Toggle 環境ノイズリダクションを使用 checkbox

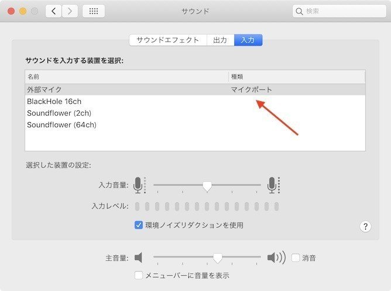[138, 225]
